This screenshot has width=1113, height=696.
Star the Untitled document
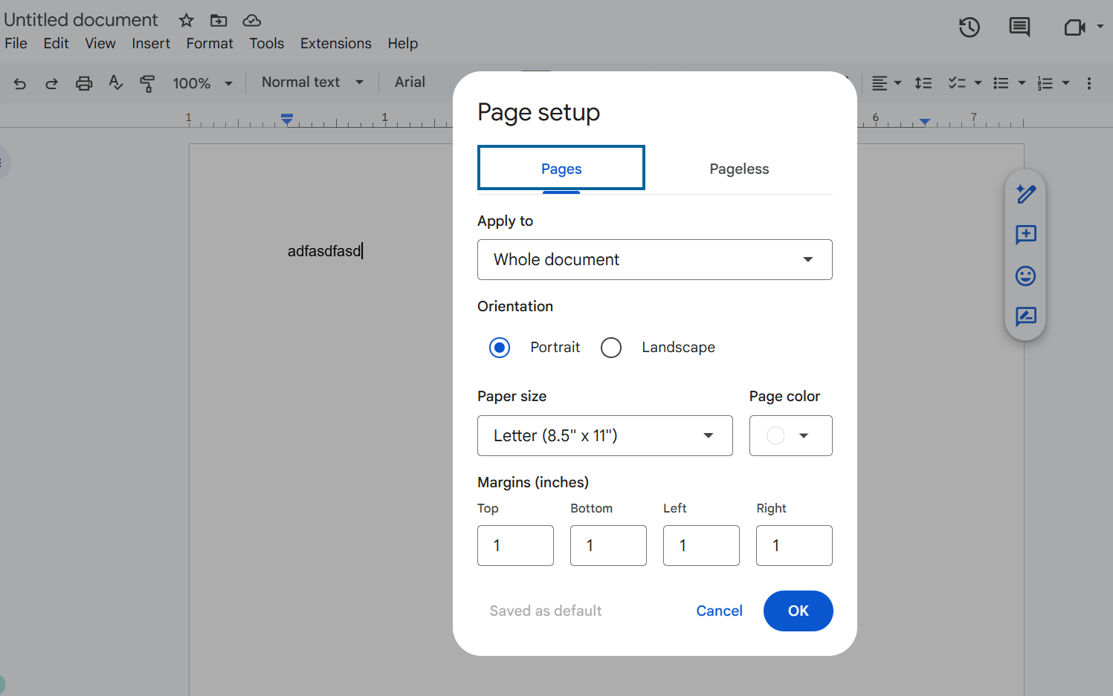point(185,20)
